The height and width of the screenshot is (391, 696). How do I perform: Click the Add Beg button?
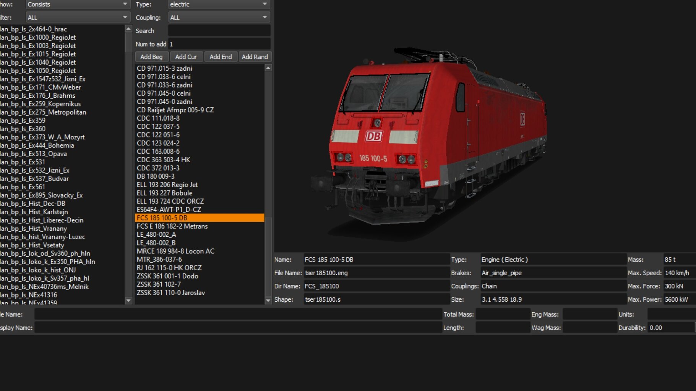point(151,57)
